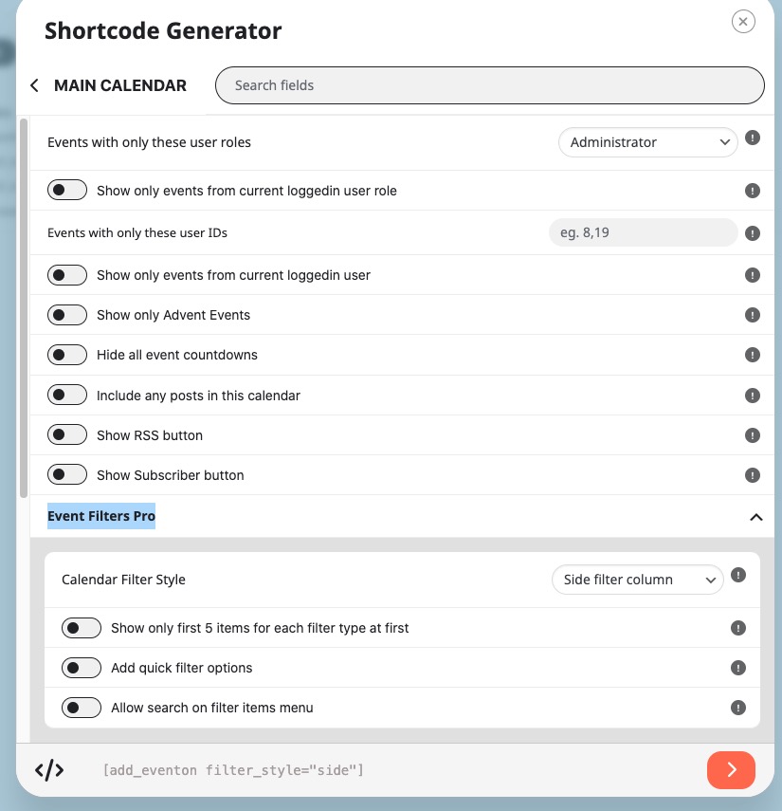Image resolution: width=782 pixels, height=811 pixels.
Task: Go back using arrow beside MAIN CALENDAR
Action: click(35, 85)
